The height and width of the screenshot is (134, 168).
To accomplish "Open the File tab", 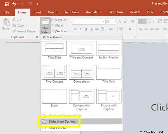I will point(7,12).
